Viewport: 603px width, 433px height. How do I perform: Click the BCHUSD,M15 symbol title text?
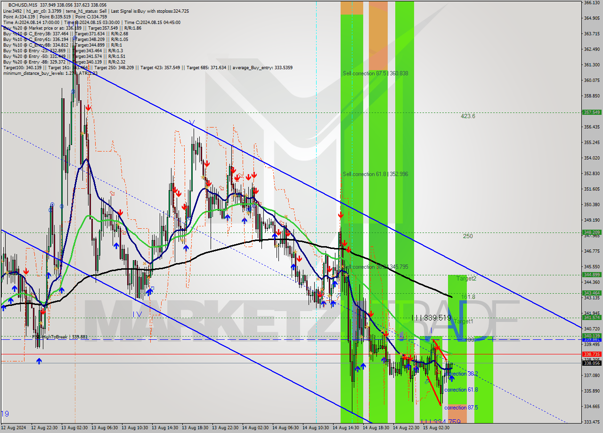(22, 5)
